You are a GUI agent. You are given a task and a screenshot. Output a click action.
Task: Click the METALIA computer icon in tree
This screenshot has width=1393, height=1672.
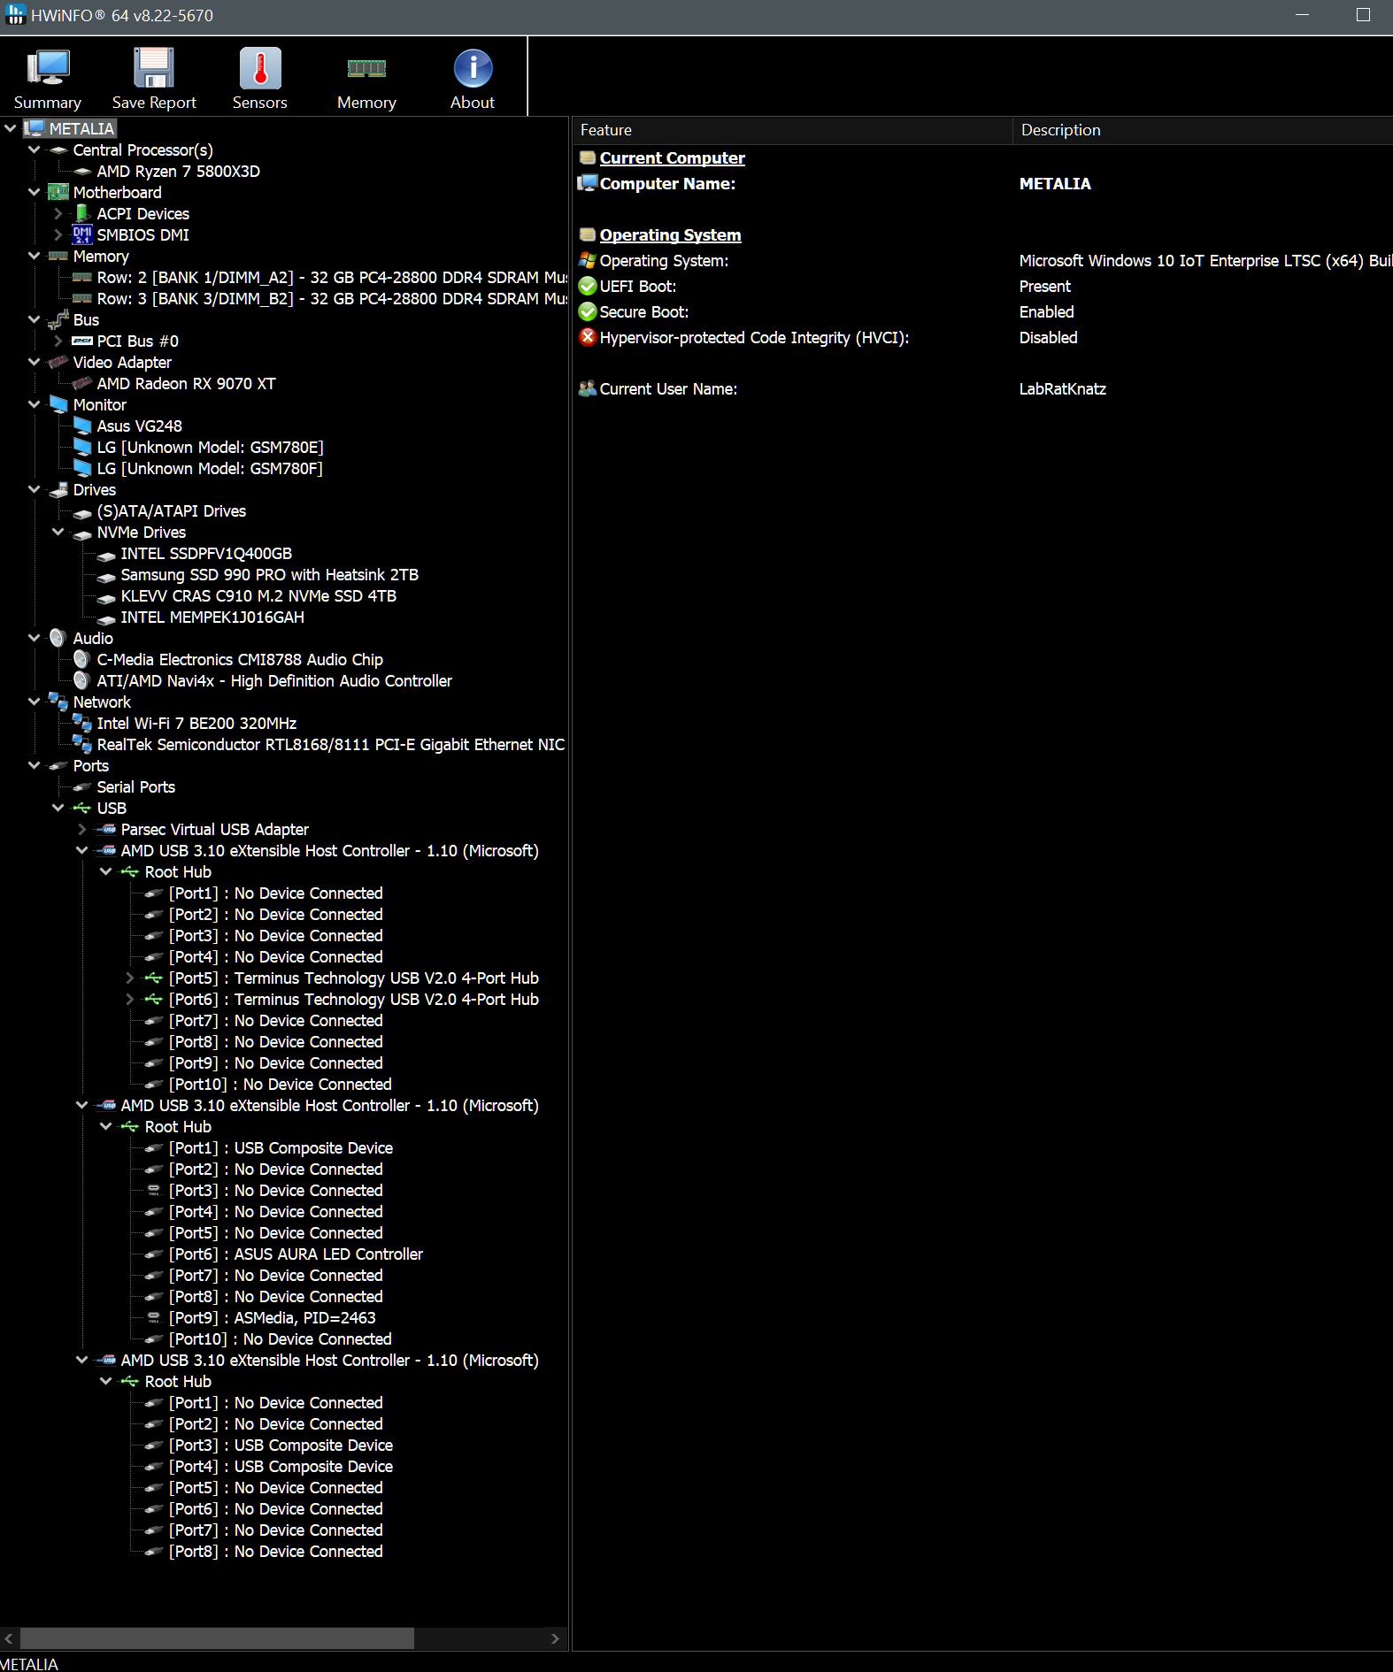point(35,128)
